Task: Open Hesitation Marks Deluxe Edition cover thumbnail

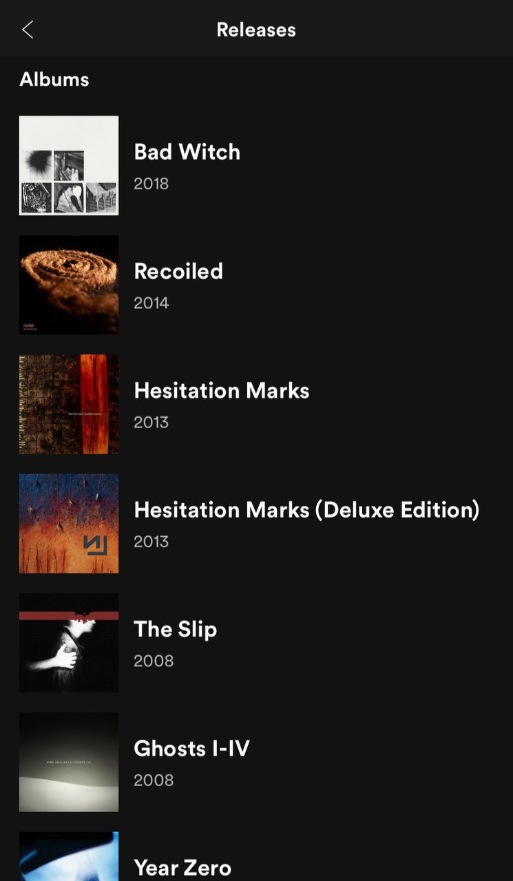Action: coord(69,523)
